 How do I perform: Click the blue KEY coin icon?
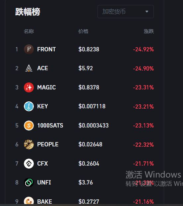pos(29,106)
